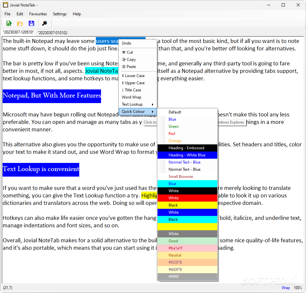Click the 100% zoom indicator
Image resolution: width=306 pixels, height=293 pixels.
[x=298, y=288]
